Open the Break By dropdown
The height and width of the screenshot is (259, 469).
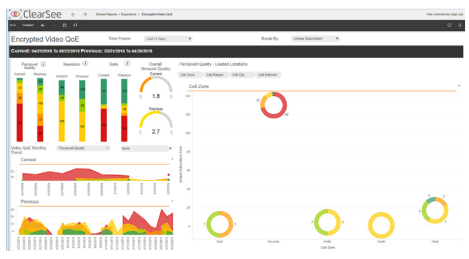(316, 39)
